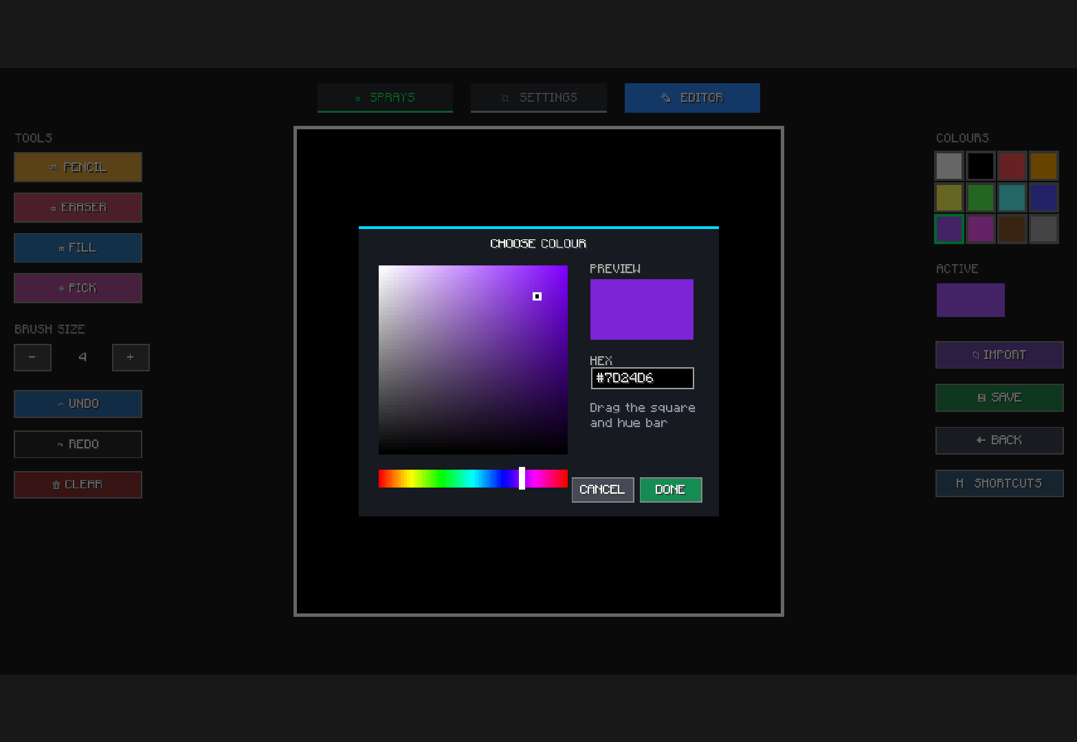Image resolution: width=1077 pixels, height=742 pixels.
Task: Increase brush size with plus
Action: pos(131,358)
